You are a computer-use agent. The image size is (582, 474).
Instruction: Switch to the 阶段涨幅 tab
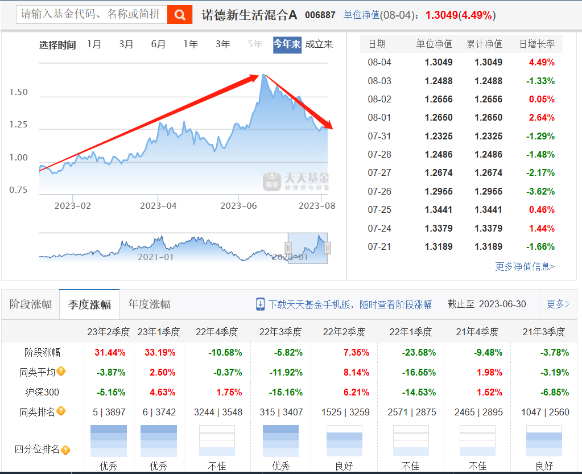point(30,304)
